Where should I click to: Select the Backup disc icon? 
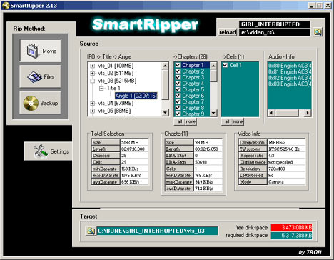click(31, 103)
